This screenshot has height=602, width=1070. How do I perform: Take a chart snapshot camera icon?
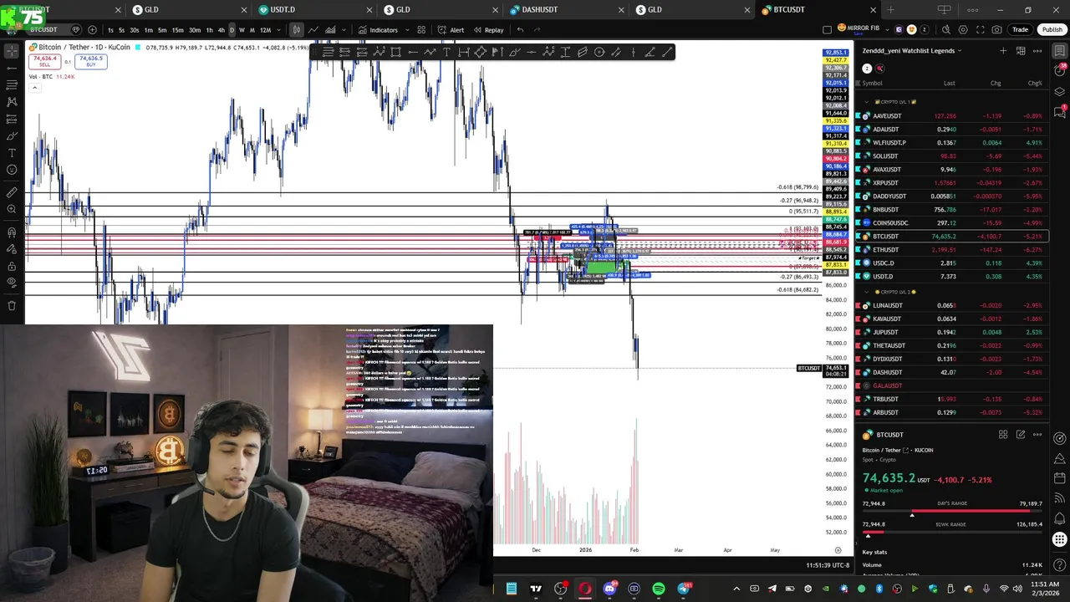tap(996, 30)
